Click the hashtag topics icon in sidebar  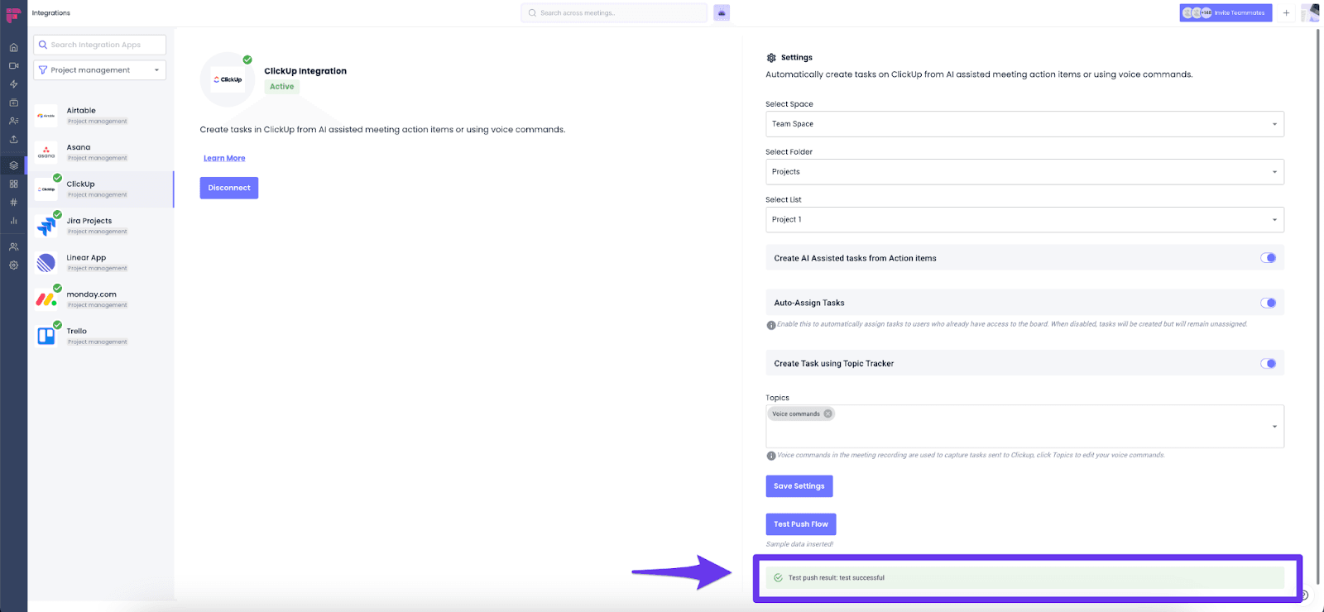(13, 202)
